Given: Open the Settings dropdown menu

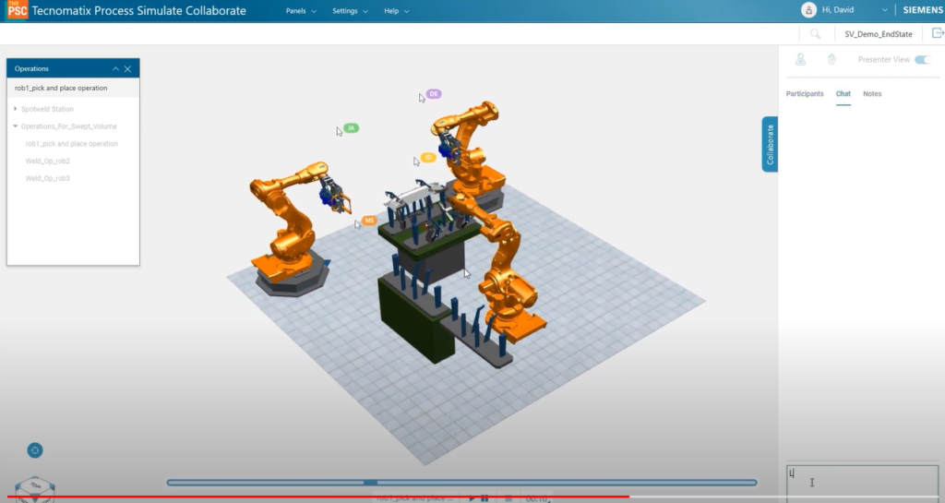Looking at the screenshot, I should tap(350, 11).
